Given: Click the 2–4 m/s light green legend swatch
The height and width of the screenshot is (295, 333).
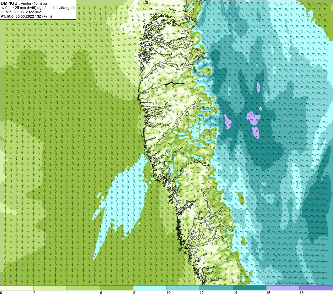Looking at the screenshot, I should tap(50, 288).
